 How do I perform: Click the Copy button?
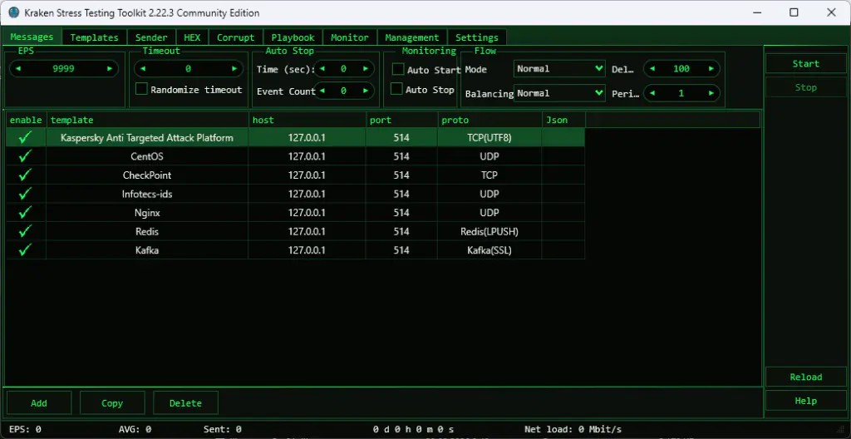click(x=112, y=403)
